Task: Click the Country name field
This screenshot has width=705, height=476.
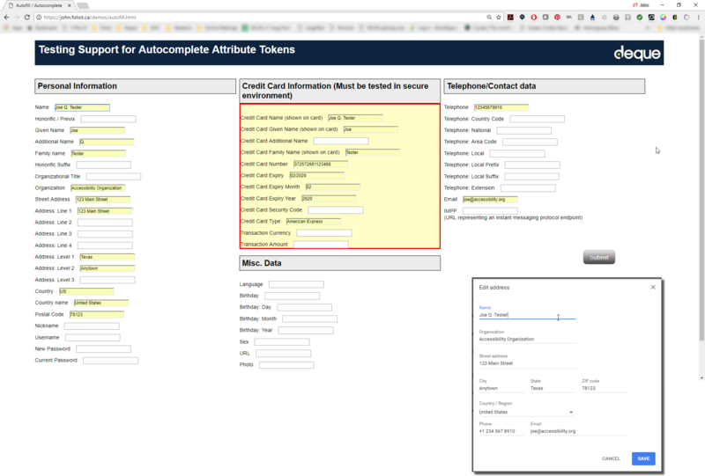Action: point(101,303)
